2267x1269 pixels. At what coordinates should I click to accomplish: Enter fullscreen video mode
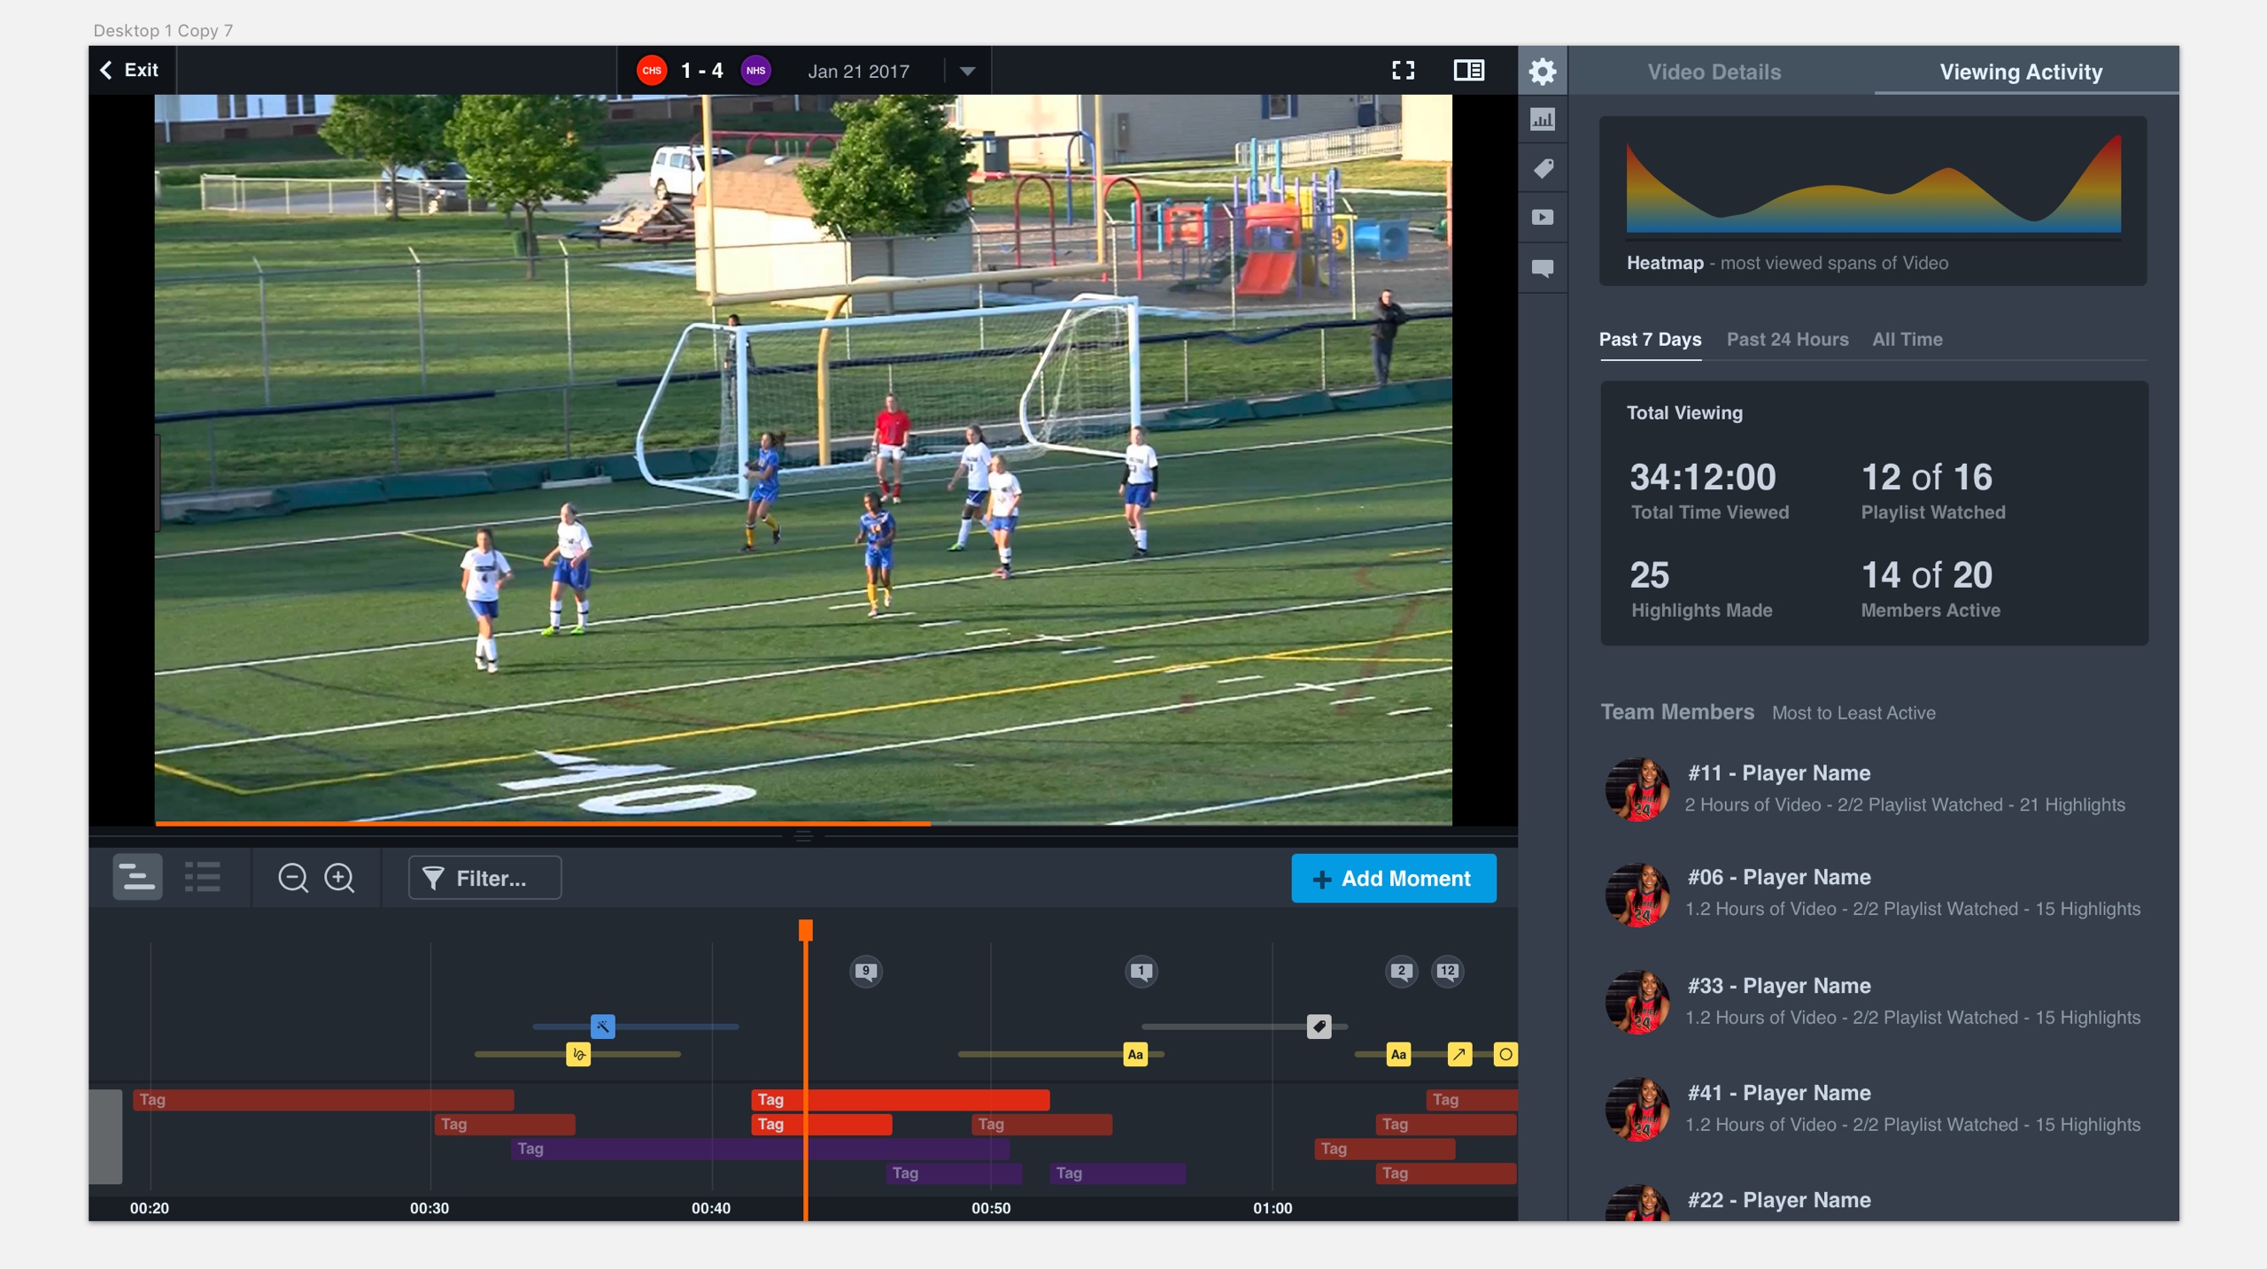1403,71
